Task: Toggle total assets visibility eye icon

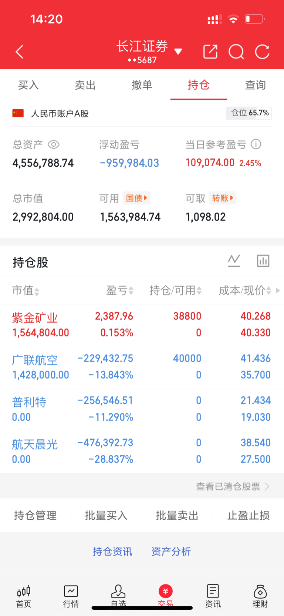Action: pos(54,144)
